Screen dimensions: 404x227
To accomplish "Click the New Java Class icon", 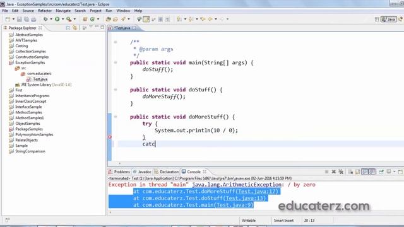I will (92, 19).
